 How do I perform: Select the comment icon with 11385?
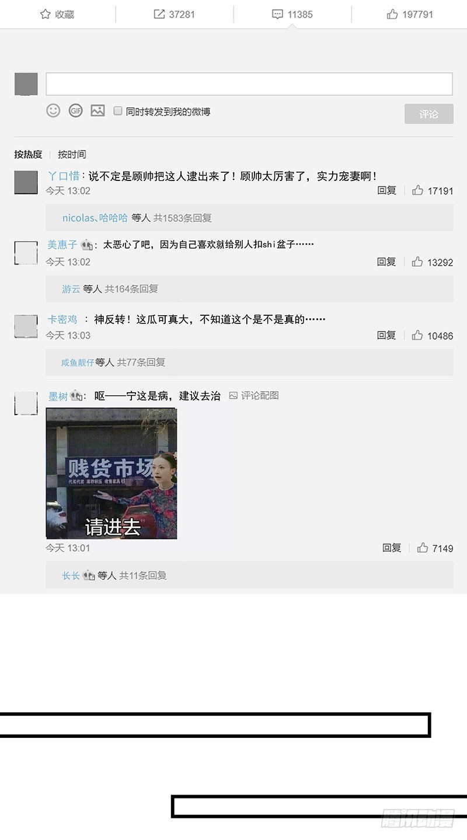(x=277, y=14)
